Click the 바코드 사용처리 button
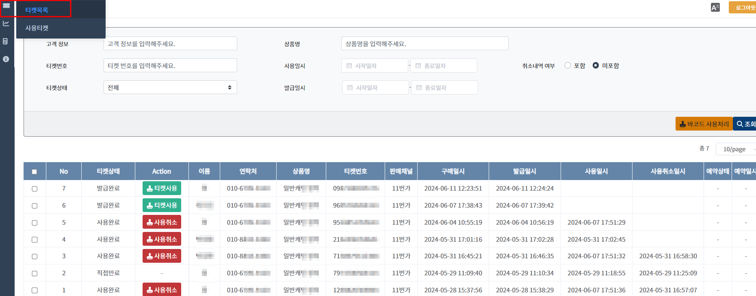The image size is (756, 296). (704, 124)
